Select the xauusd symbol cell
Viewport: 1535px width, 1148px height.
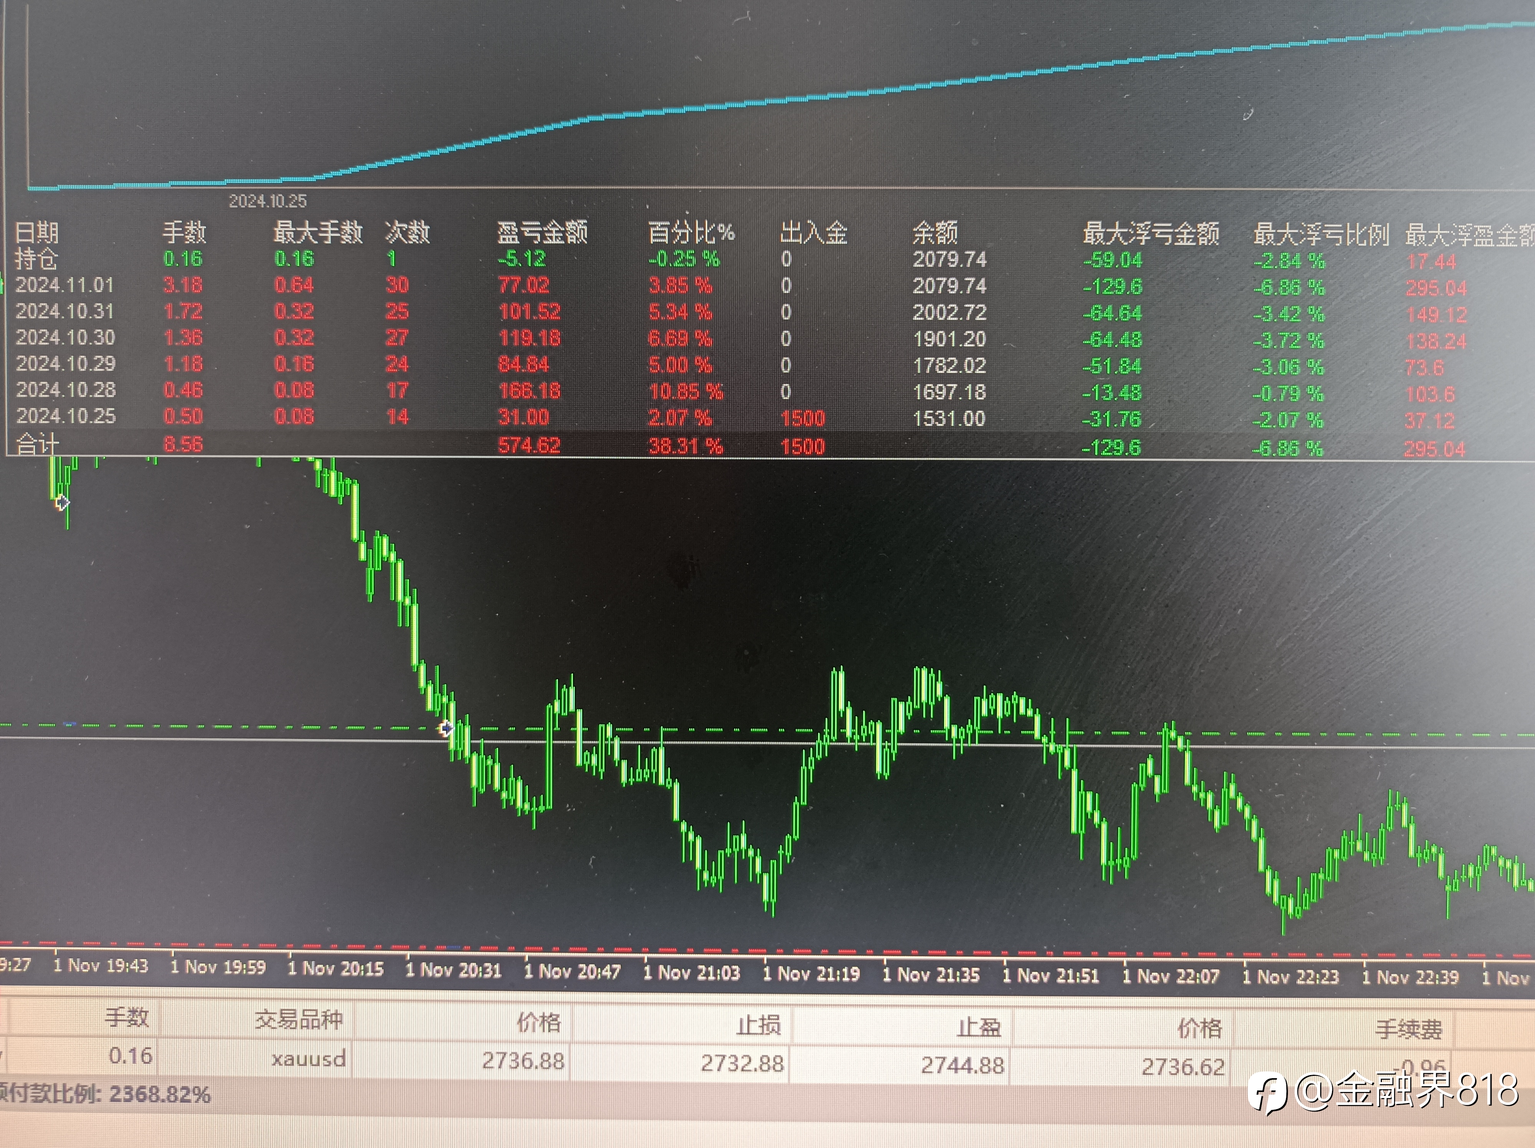(x=309, y=1059)
